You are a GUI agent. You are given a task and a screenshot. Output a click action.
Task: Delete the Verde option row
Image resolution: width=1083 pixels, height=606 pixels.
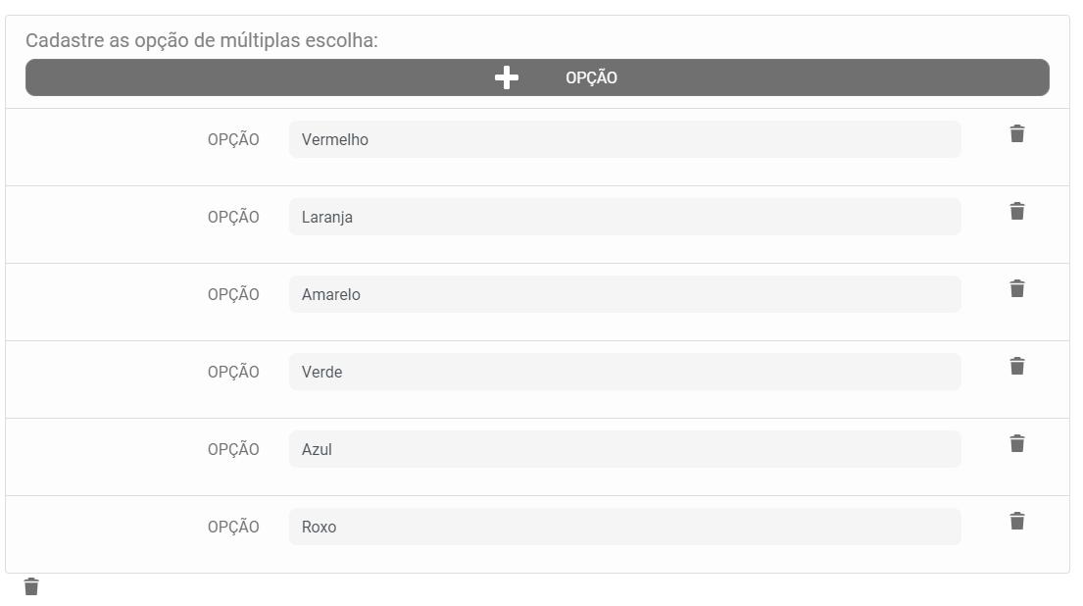coord(1017,367)
